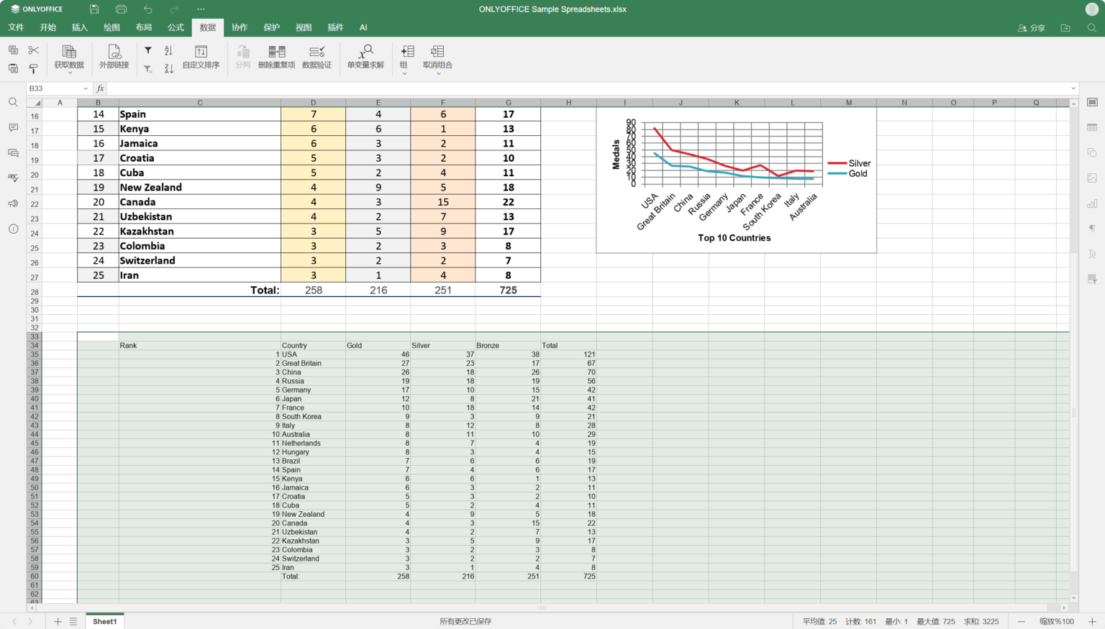The height and width of the screenshot is (629, 1105).
Task: Open 自定义排序 custom sort
Action: [201, 56]
